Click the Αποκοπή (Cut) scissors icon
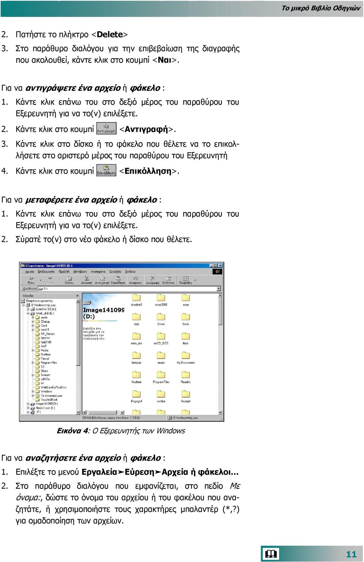The width and height of the screenshot is (364, 562). point(86,279)
